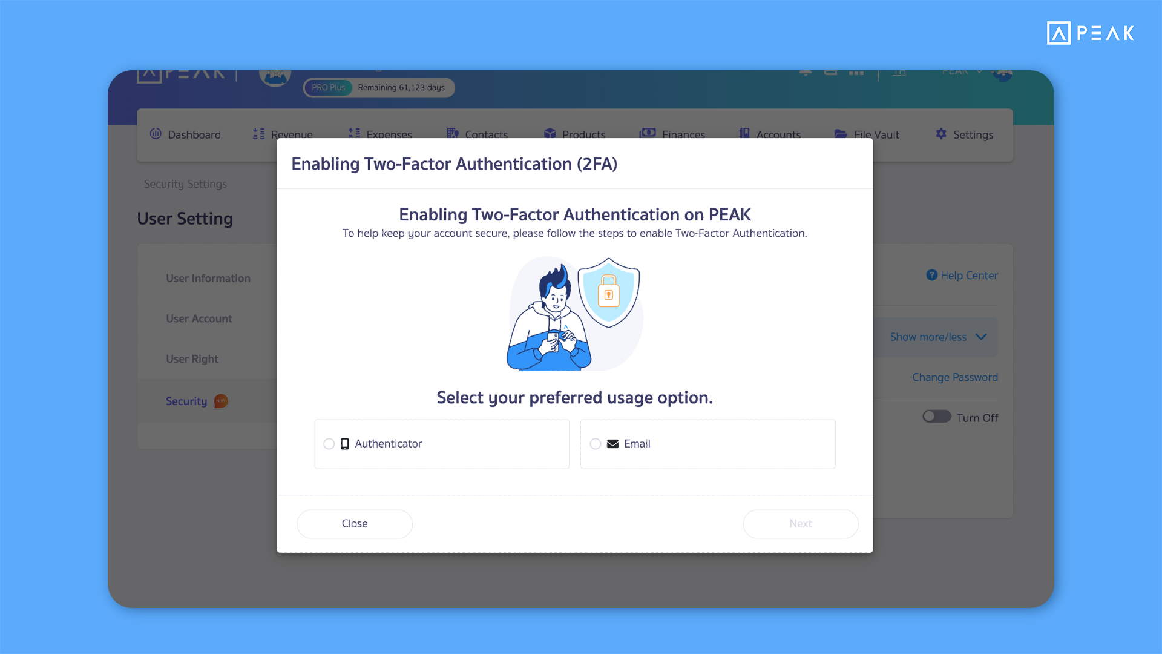This screenshot has width=1162, height=654.
Task: Click the Close button in 2FA dialog
Action: pyautogui.click(x=355, y=524)
